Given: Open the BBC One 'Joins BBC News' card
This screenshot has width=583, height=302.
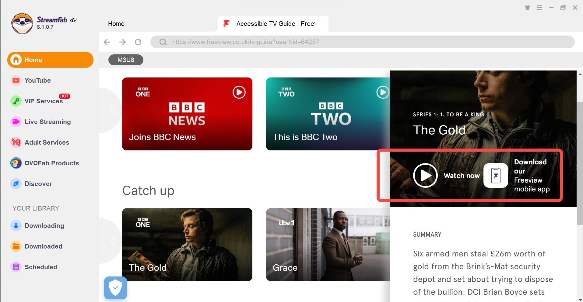Looking at the screenshot, I should tap(187, 114).
